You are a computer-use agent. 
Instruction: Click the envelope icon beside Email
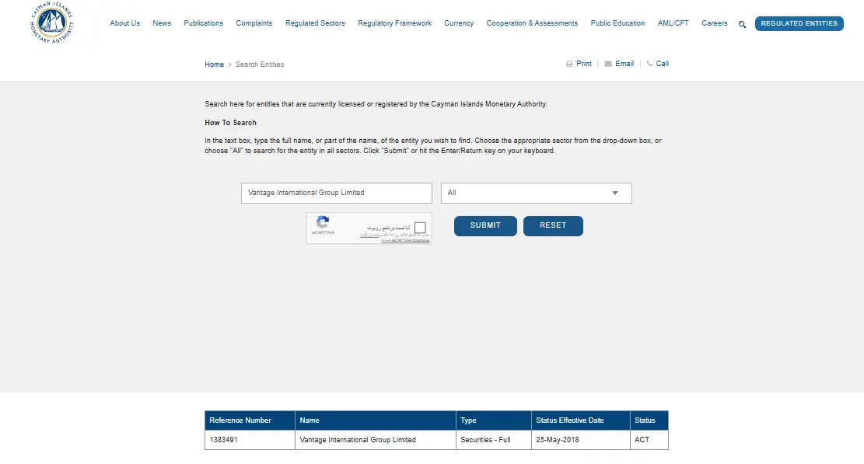608,64
